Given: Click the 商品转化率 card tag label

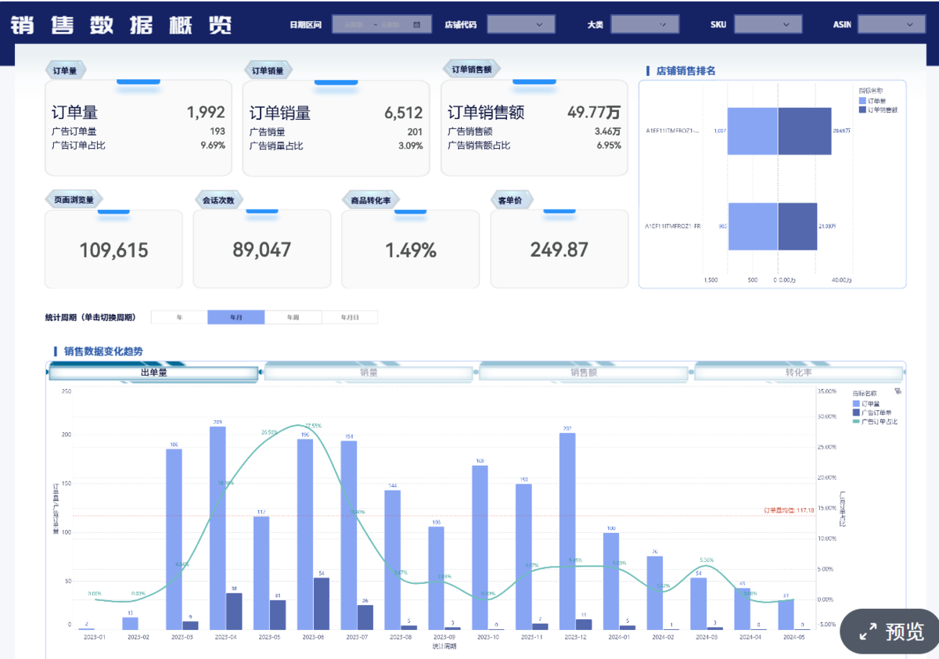Looking at the screenshot, I should point(371,200).
